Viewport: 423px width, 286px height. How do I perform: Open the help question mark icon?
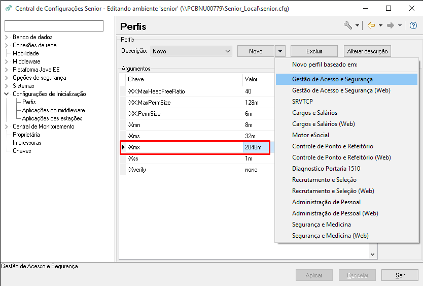(x=413, y=25)
